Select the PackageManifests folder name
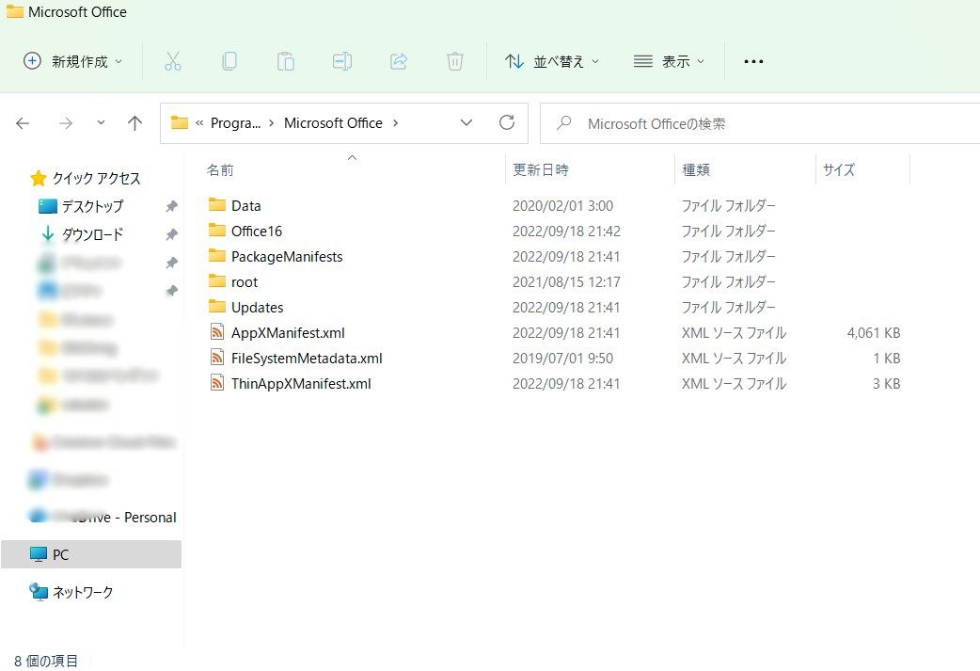This screenshot has height=671, width=980. coord(287,256)
